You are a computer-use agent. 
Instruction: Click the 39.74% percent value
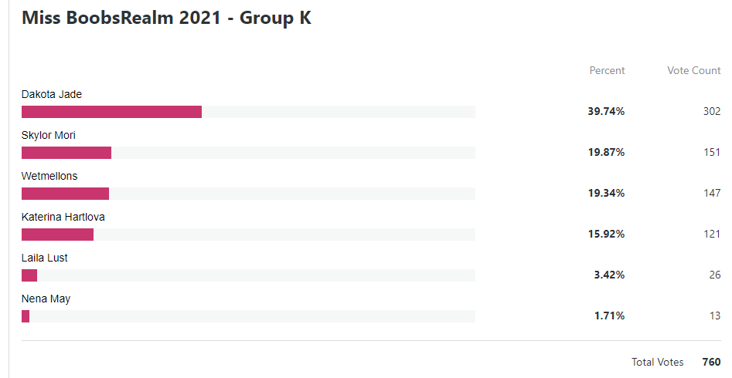click(606, 111)
